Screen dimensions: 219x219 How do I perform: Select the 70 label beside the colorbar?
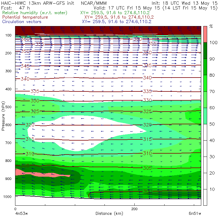tap(212, 91)
